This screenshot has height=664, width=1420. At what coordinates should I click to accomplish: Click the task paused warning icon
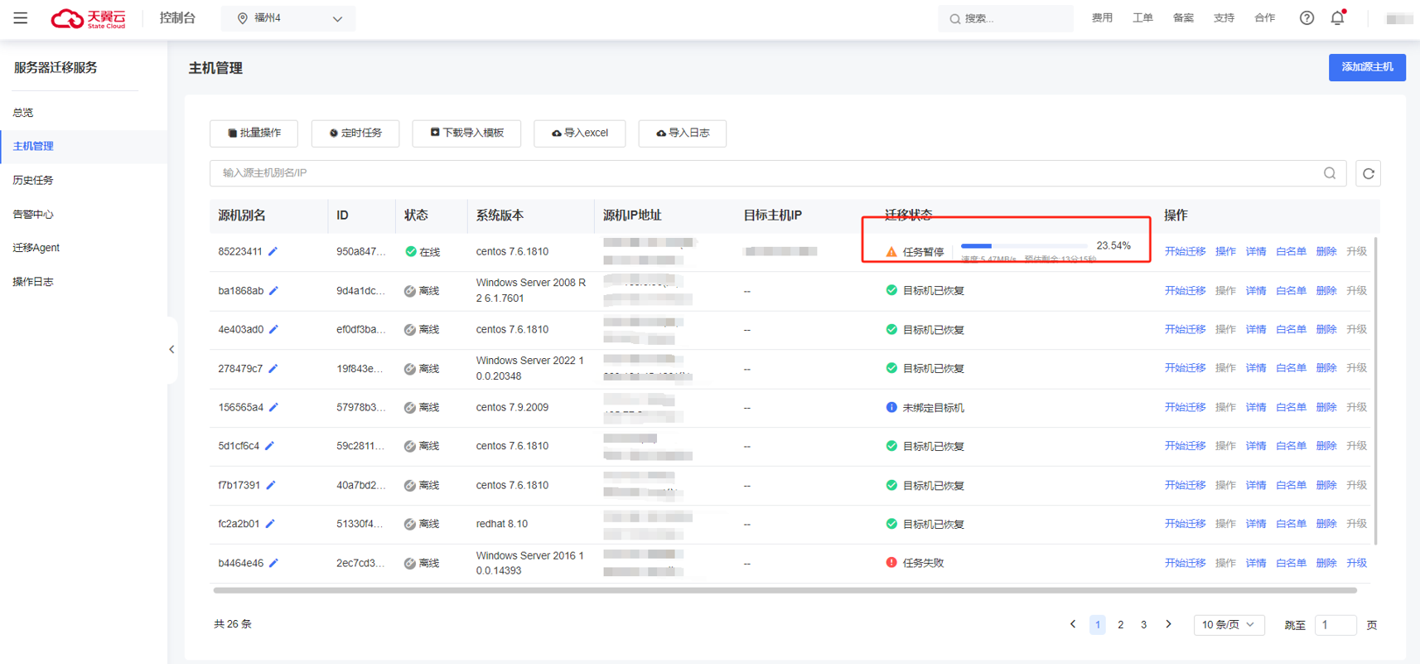(x=891, y=252)
